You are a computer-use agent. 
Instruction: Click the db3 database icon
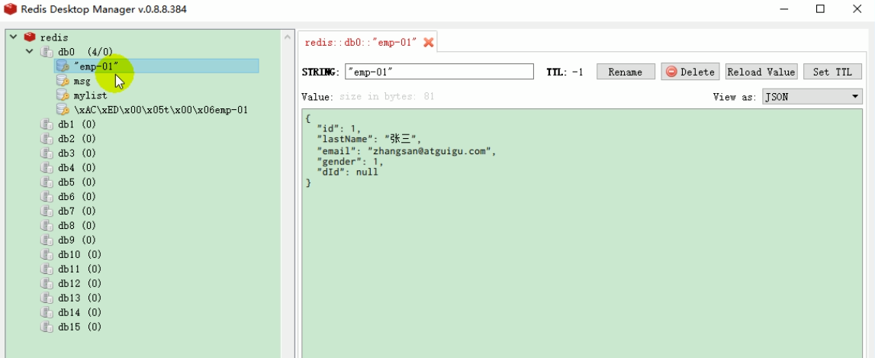point(47,153)
